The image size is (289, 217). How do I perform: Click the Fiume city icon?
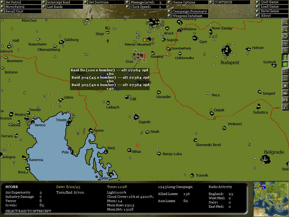[x=91, y=130]
